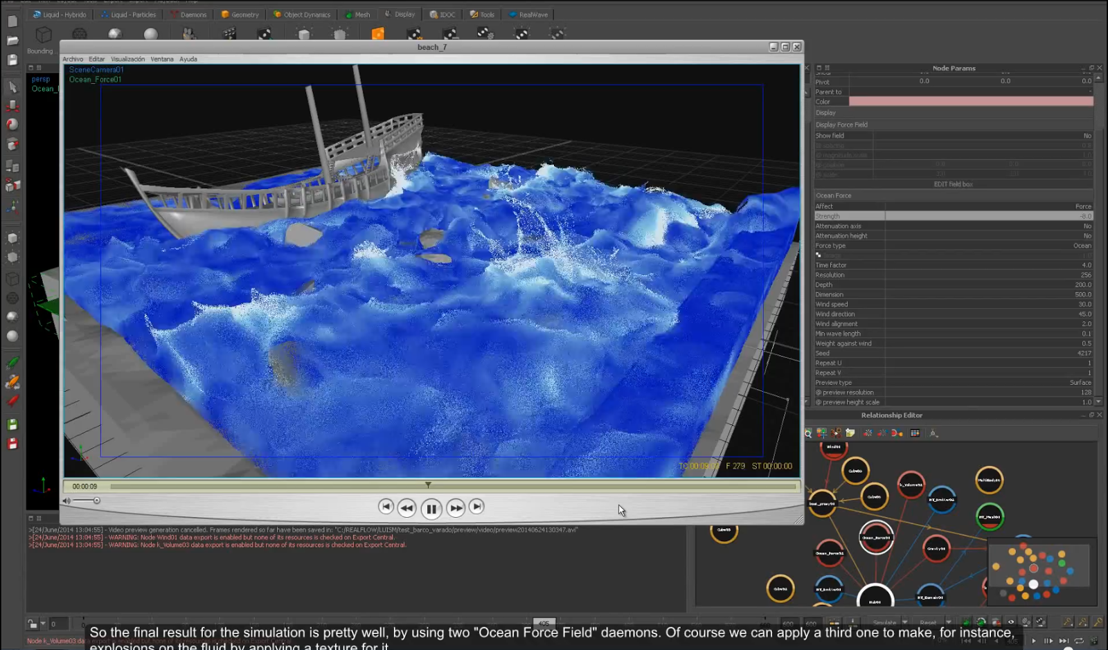Click the movie clapperboard shelf icon

click(x=229, y=34)
